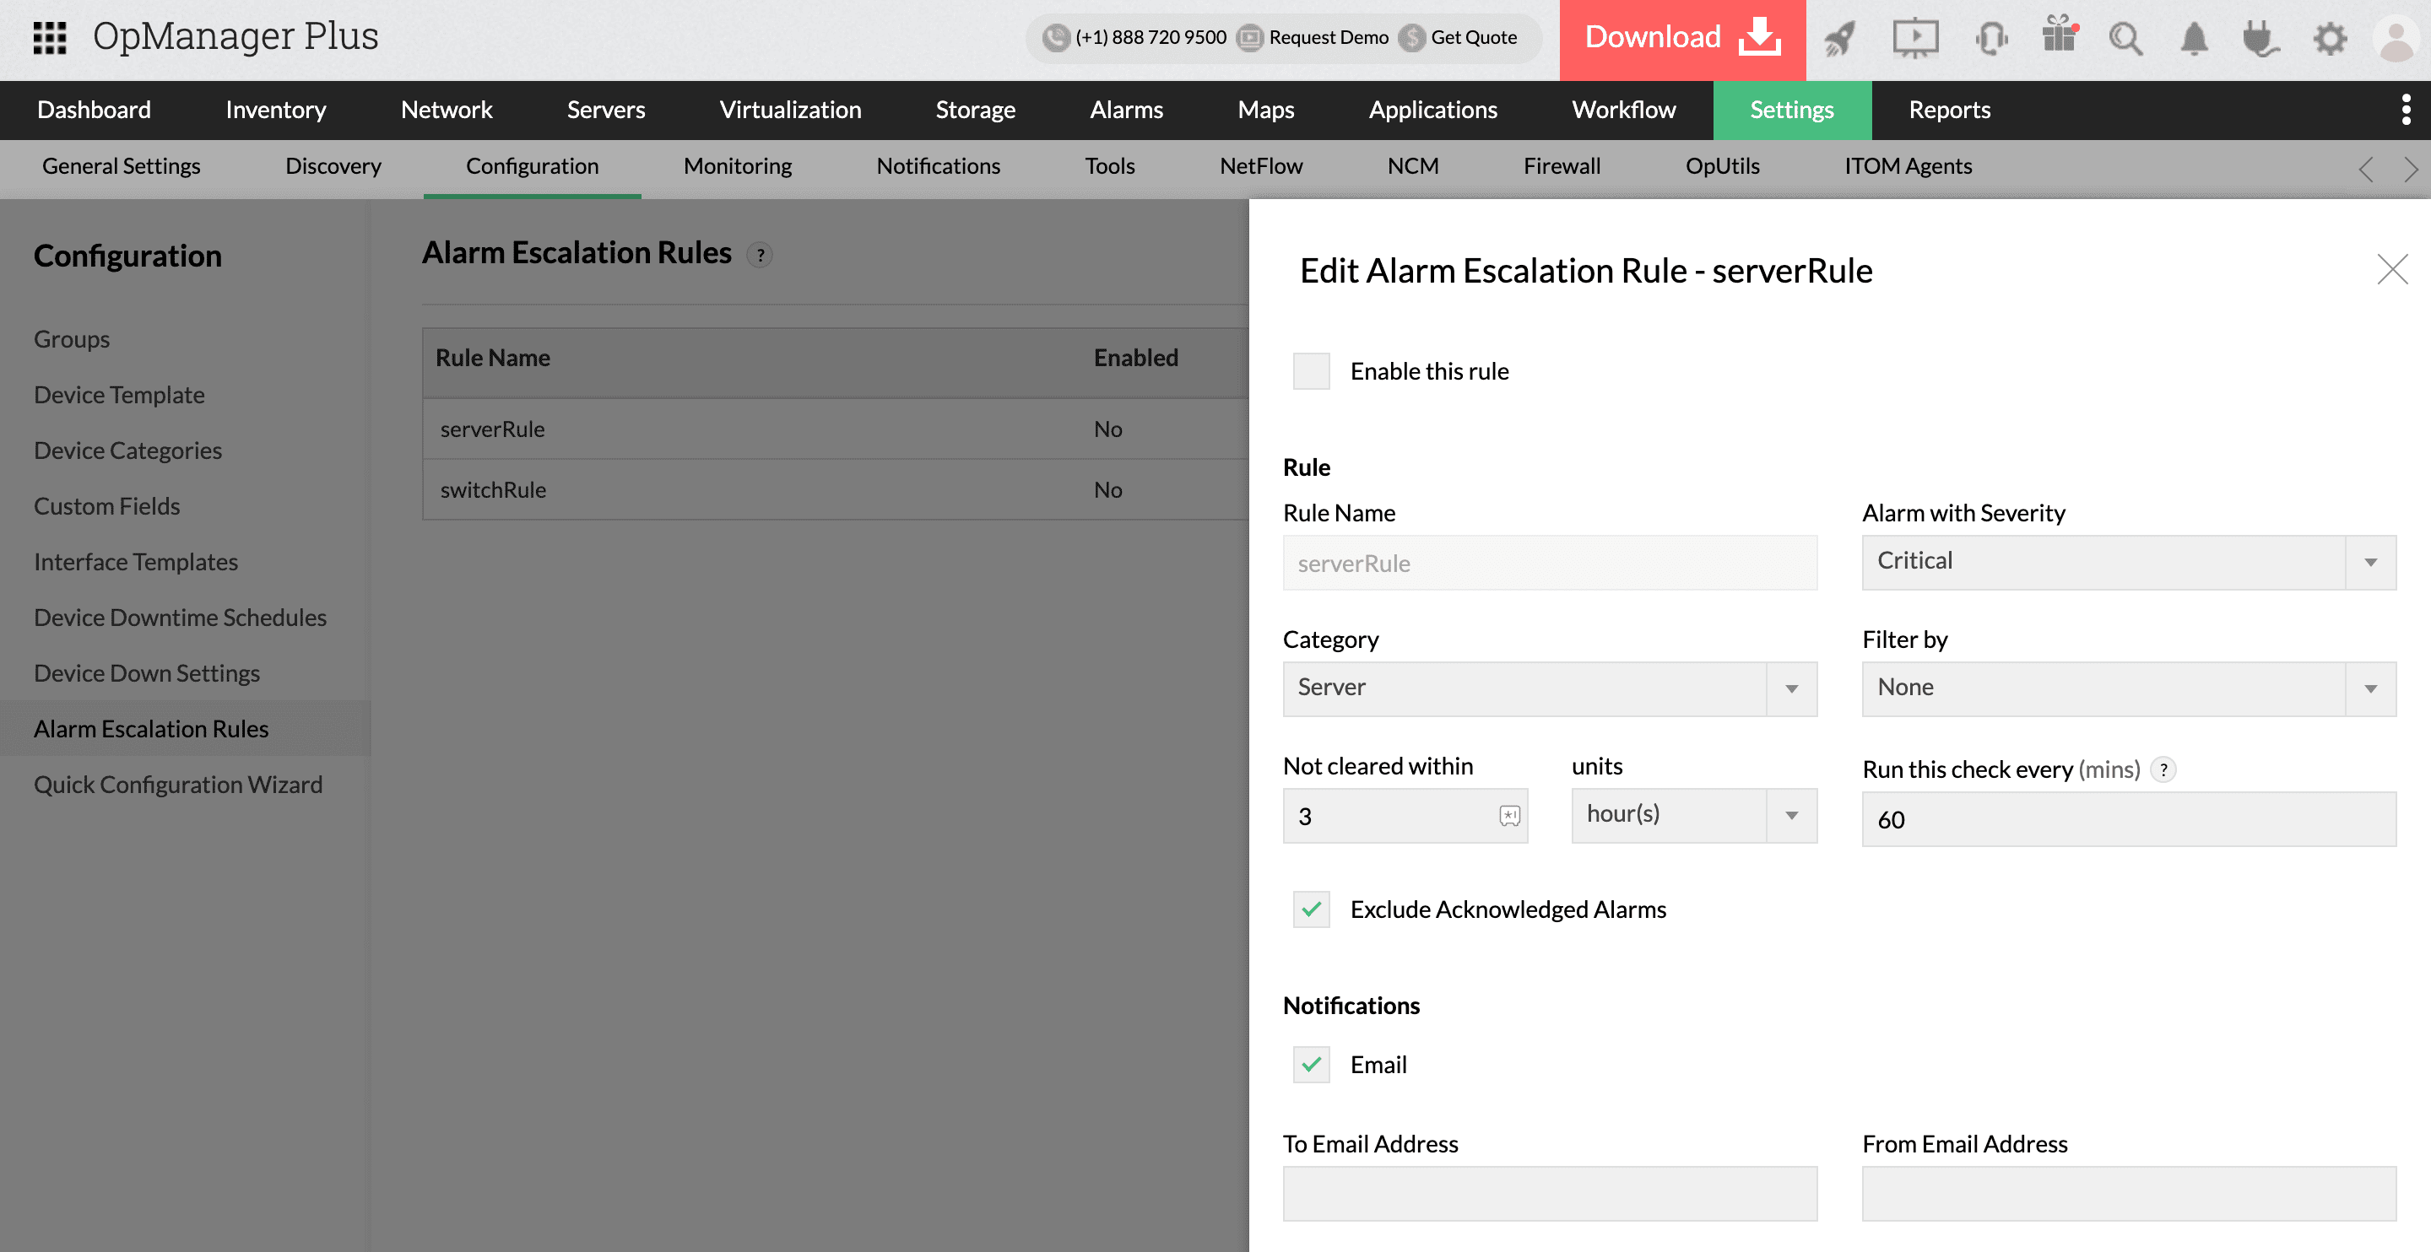Image resolution: width=2431 pixels, height=1252 pixels.
Task: Click the Enabled column header
Action: pos(1135,359)
